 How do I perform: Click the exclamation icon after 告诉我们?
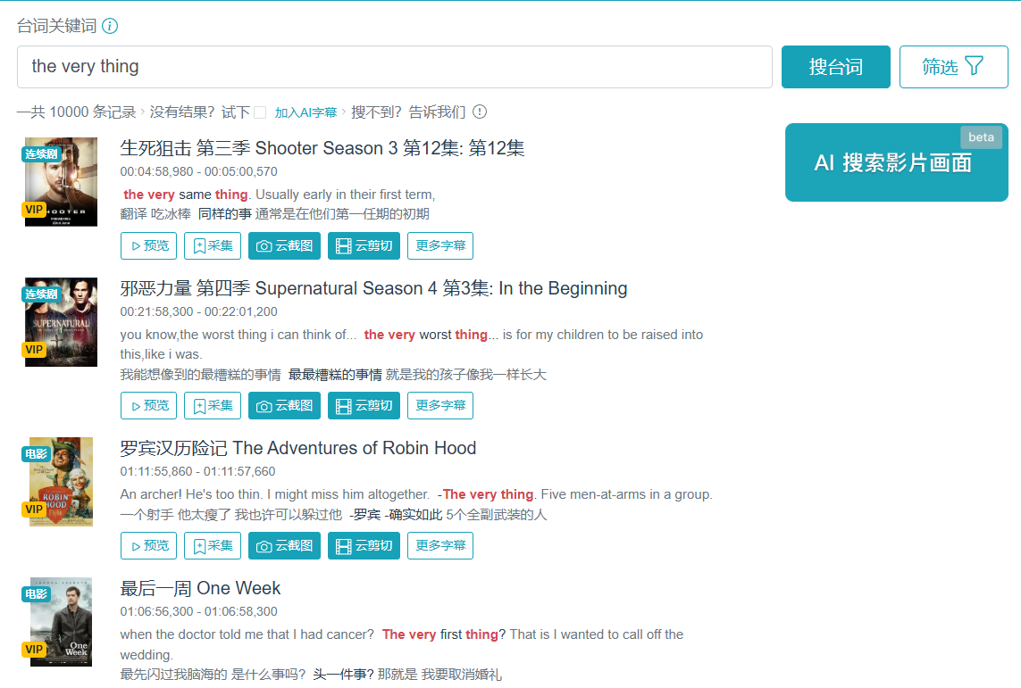pyautogui.click(x=480, y=112)
